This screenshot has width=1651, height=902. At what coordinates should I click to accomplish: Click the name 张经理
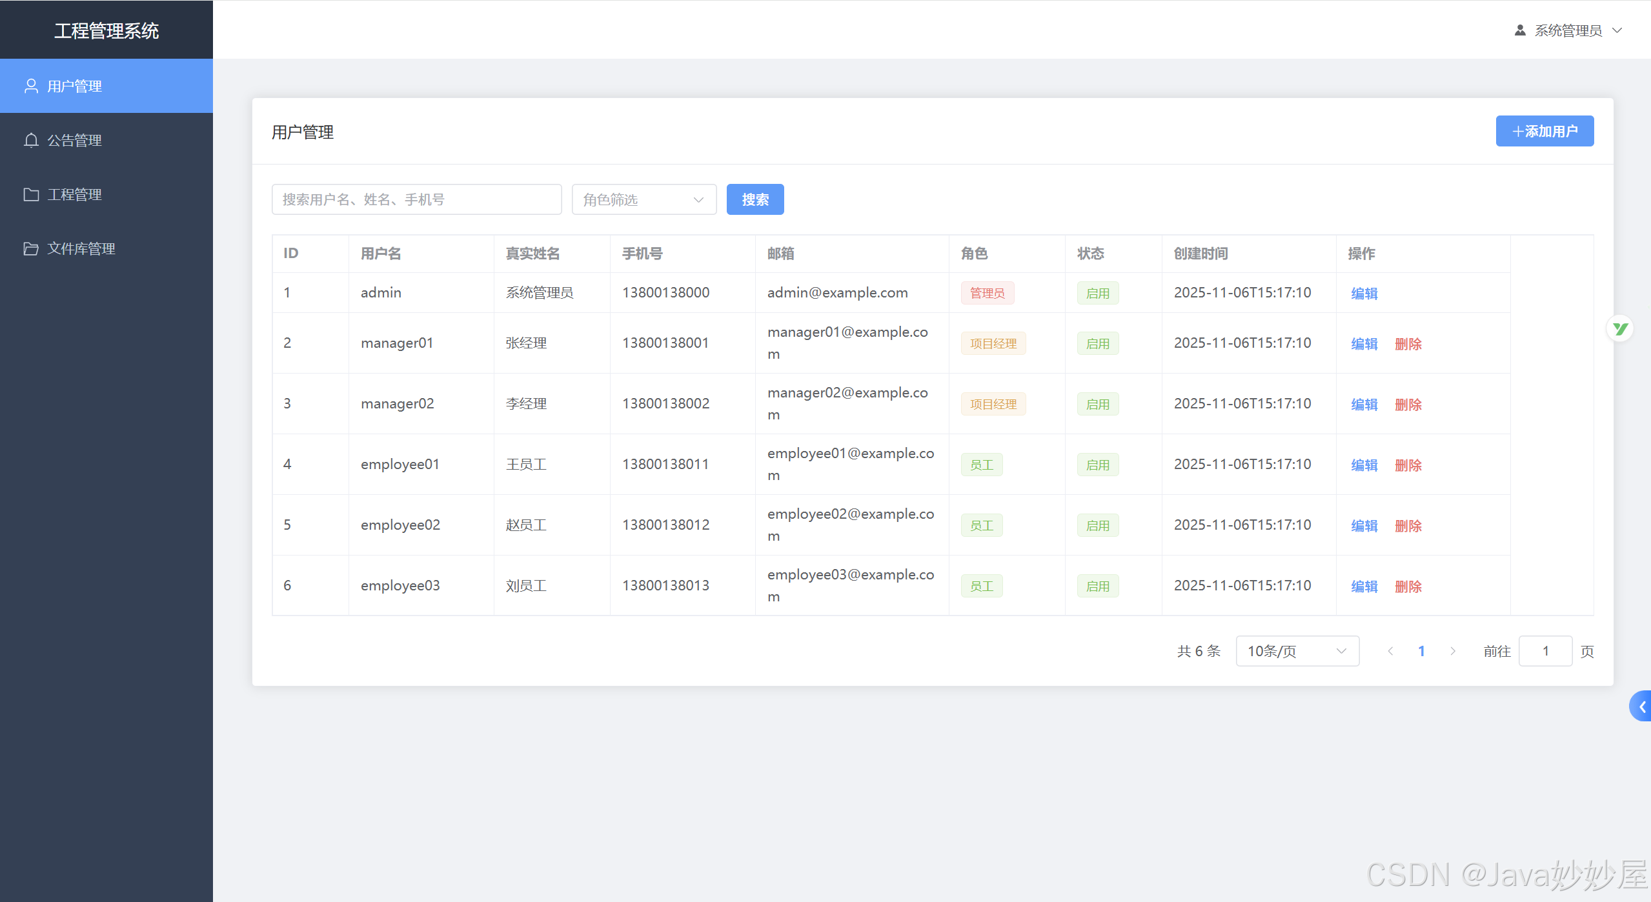click(526, 343)
